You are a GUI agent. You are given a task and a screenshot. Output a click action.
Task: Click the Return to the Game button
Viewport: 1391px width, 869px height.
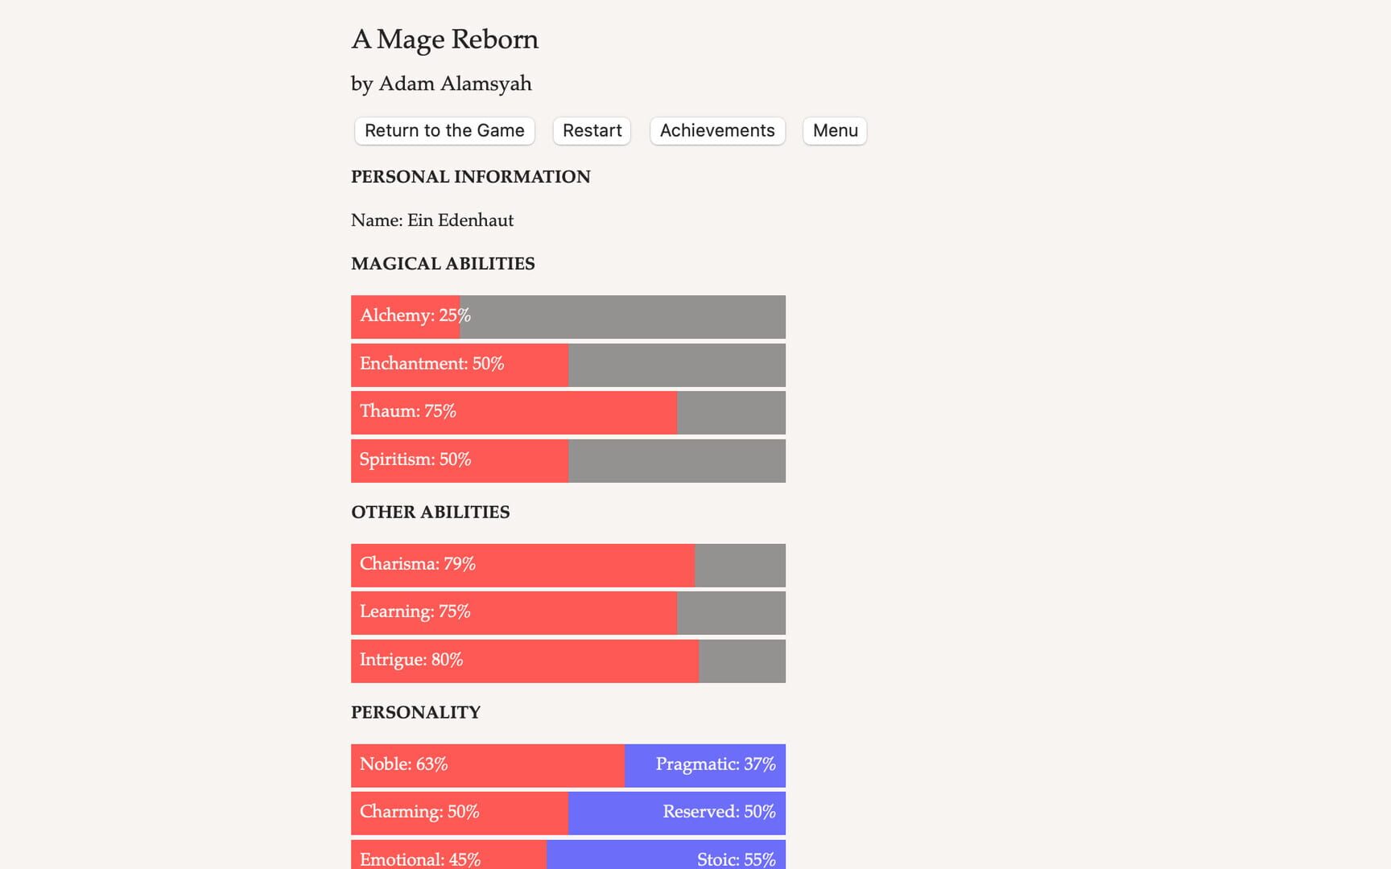[444, 131]
